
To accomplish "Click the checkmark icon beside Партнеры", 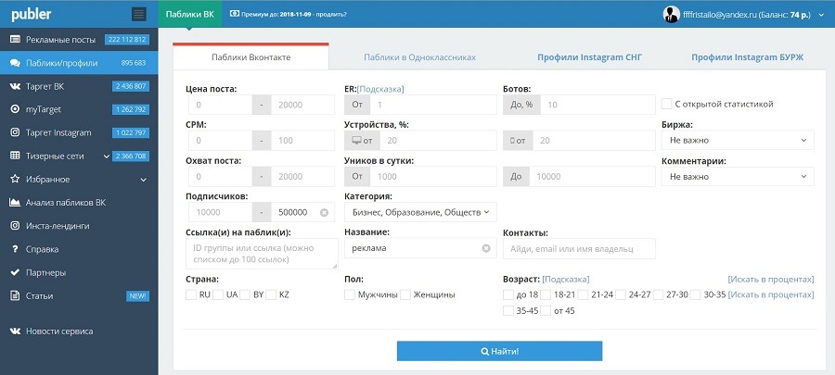I will pyautogui.click(x=15, y=272).
